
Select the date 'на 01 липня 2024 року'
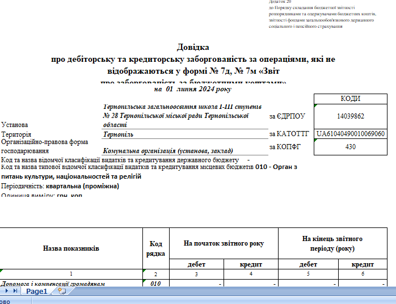[x=193, y=89]
